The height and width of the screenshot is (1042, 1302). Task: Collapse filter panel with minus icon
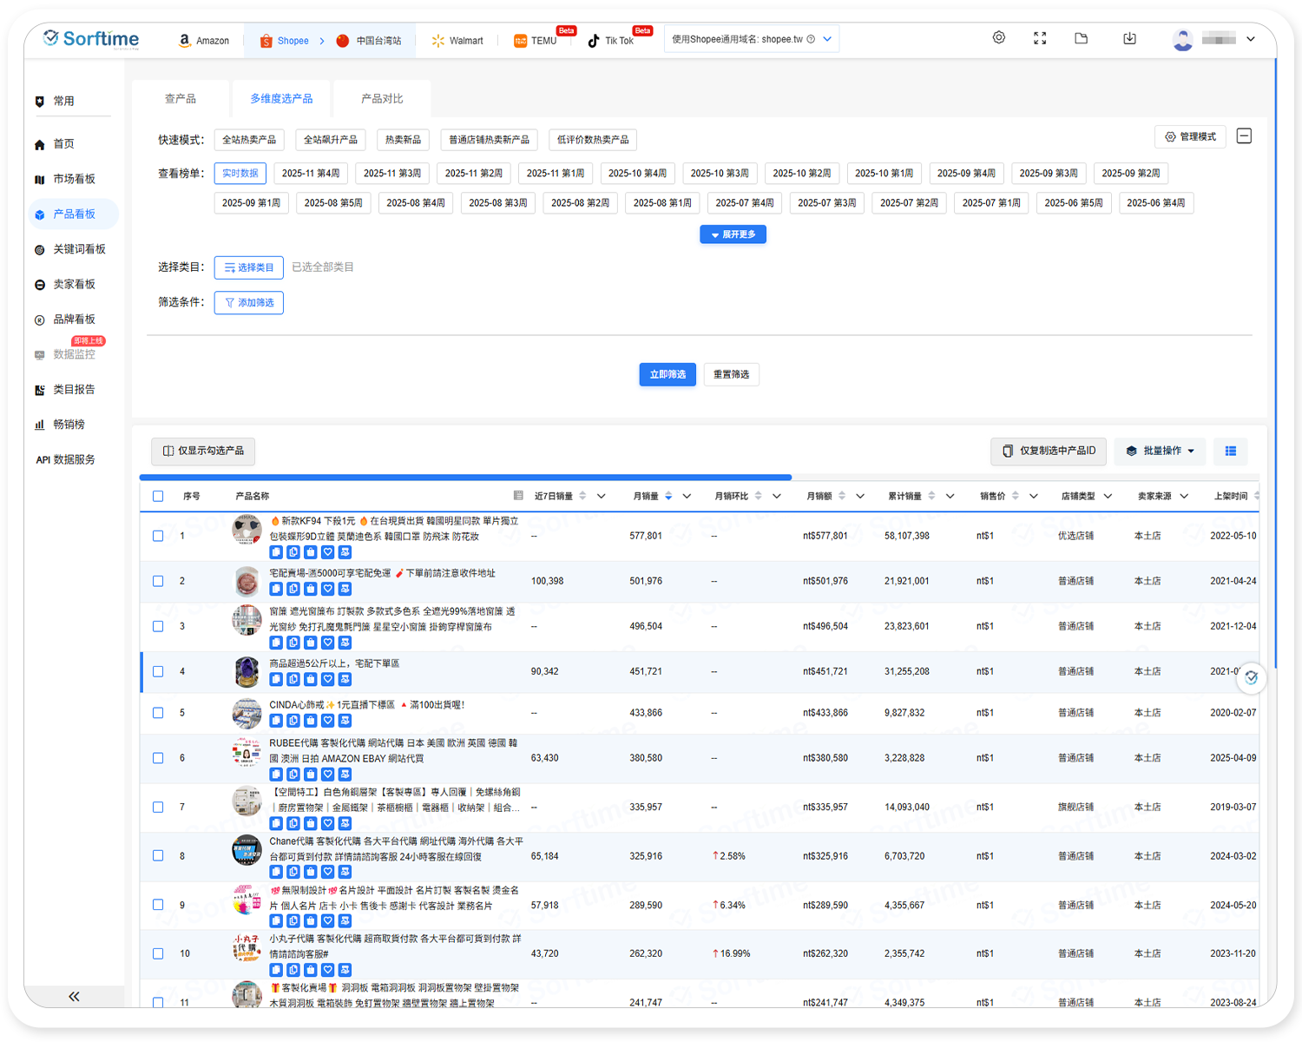pyautogui.click(x=1244, y=136)
